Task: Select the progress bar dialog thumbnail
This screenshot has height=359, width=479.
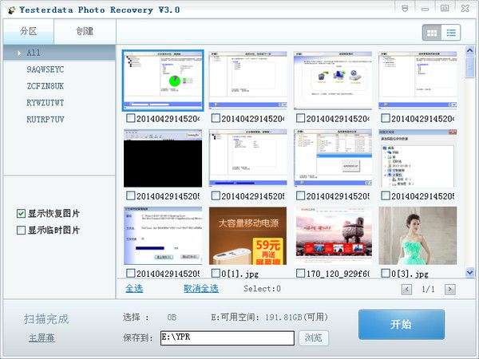Action: pyautogui.click(x=163, y=235)
